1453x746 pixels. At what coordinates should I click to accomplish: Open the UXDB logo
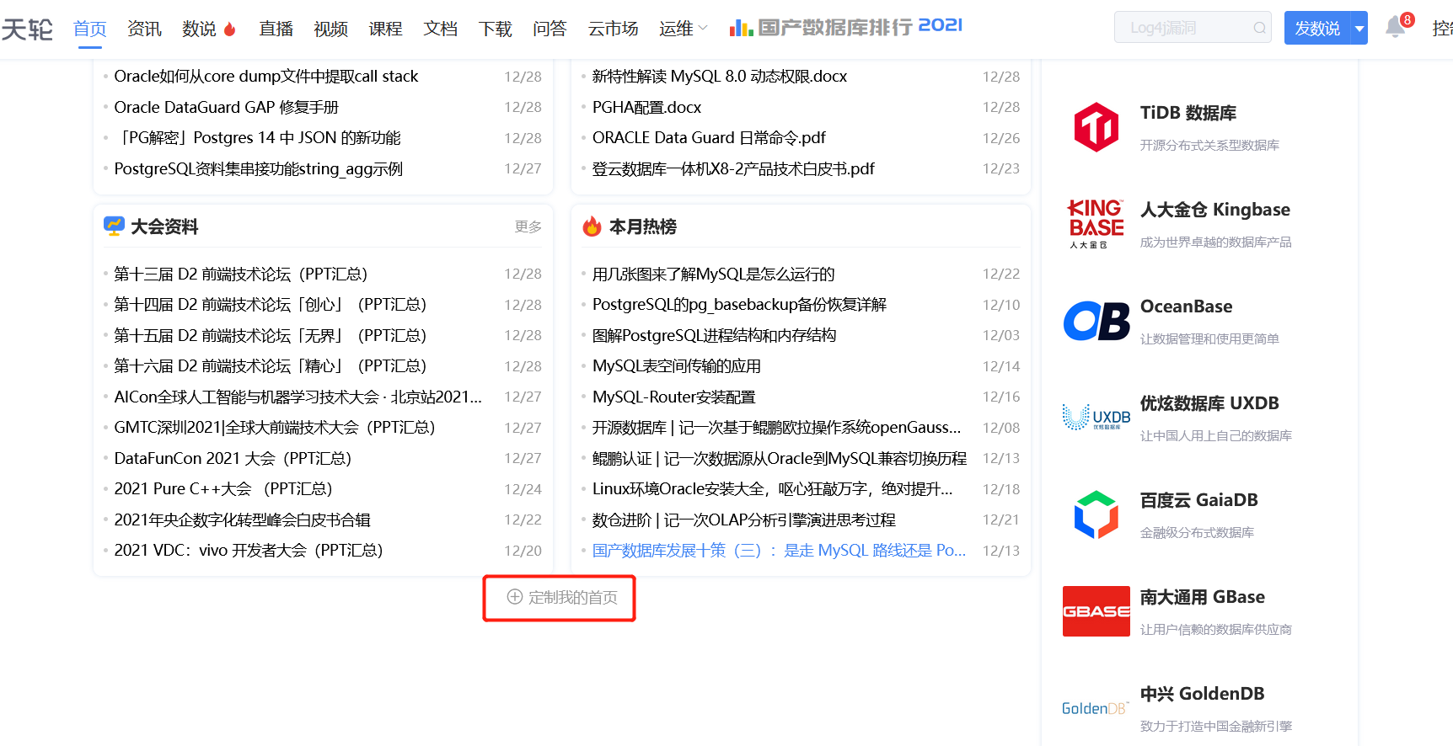[1096, 418]
